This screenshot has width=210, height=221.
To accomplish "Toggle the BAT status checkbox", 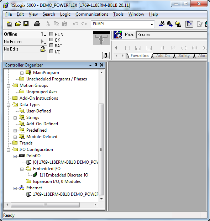I will click(51, 46).
